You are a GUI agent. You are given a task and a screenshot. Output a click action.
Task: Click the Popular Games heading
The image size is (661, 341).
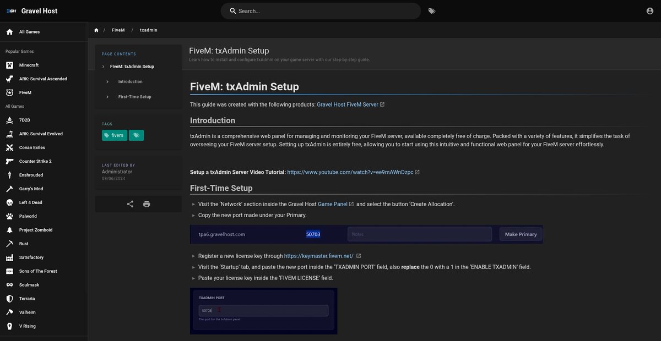pos(19,52)
